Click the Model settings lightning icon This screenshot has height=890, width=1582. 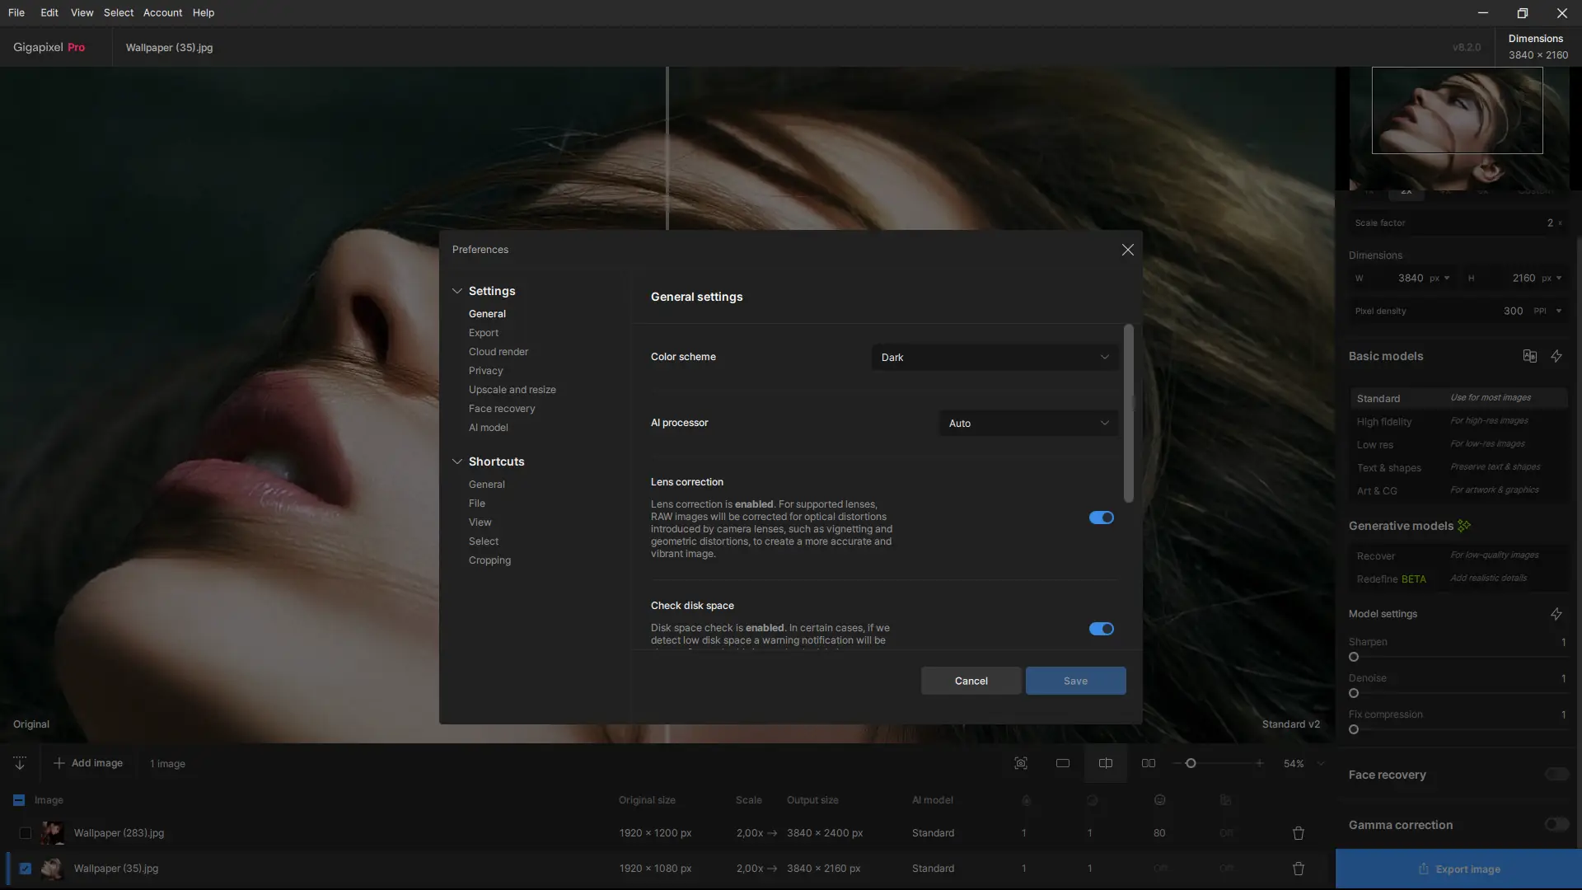tap(1556, 614)
